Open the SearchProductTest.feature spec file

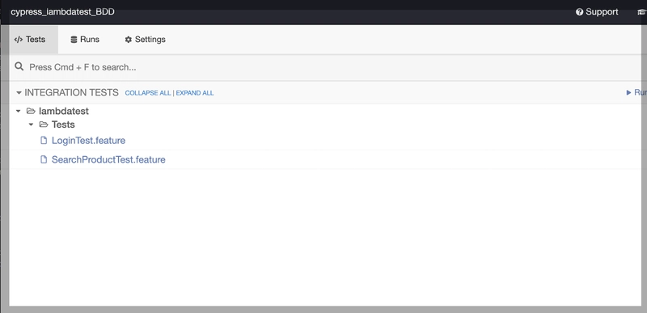(108, 159)
